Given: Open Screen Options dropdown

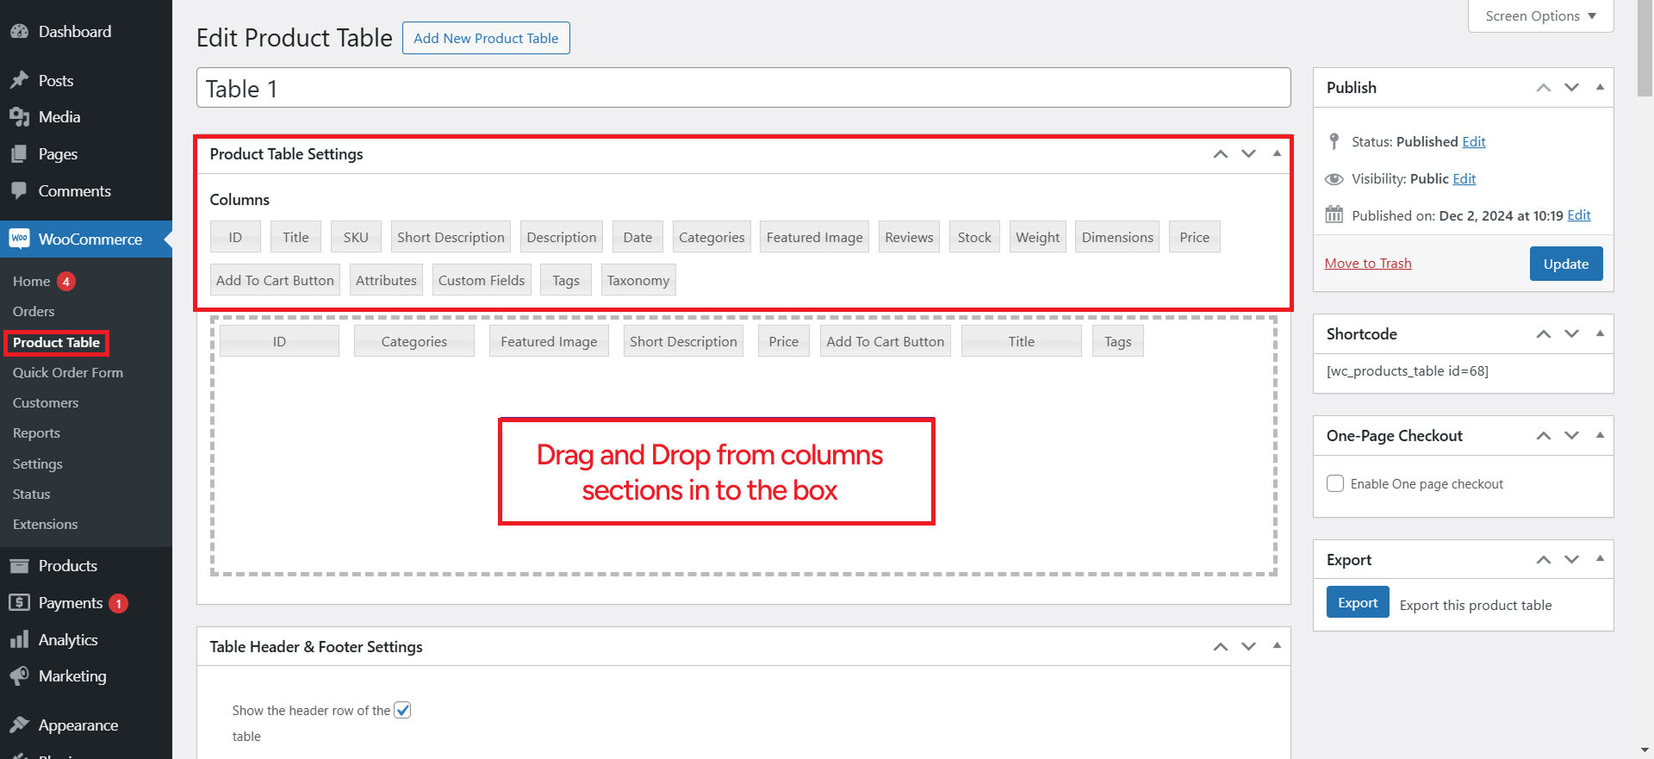Looking at the screenshot, I should pos(1540,16).
